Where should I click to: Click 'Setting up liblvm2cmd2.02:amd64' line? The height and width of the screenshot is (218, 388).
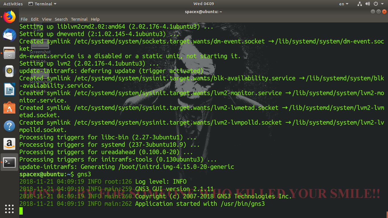tap(116, 27)
